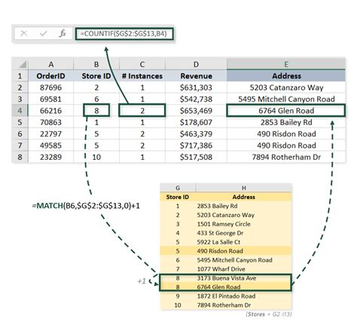Click revenue cell $517,508
357x331 pixels.
click(196, 157)
